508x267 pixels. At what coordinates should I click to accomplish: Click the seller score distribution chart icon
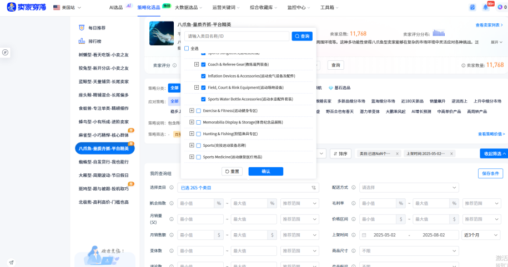[439, 33]
